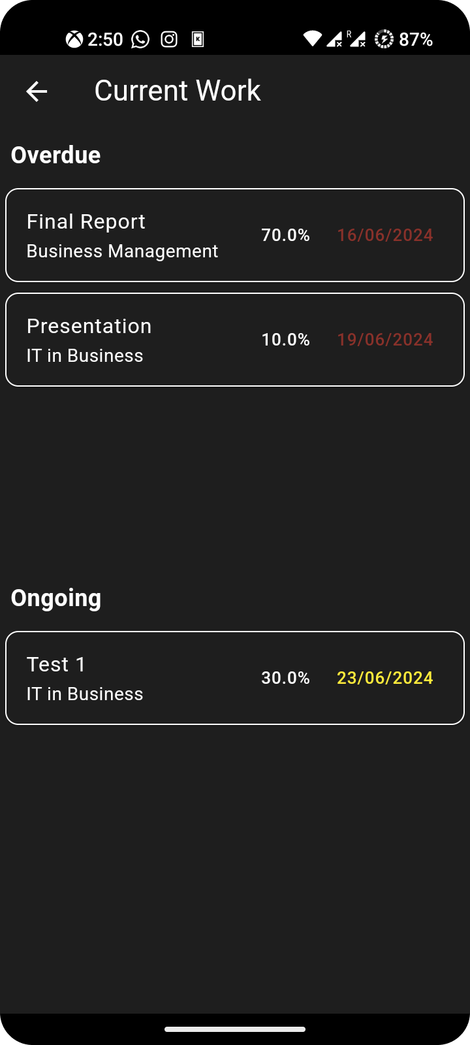Open the Final Report assignment card

[235, 235]
